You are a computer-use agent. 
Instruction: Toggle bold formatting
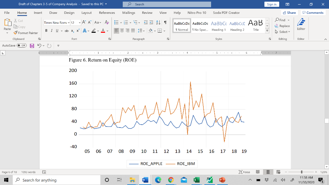46,30
